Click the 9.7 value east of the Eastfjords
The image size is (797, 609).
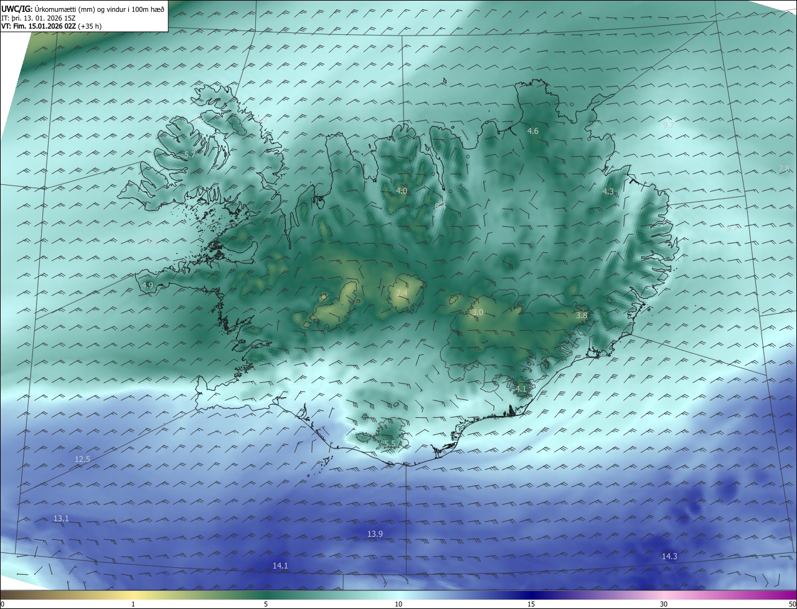pyautogui.click(x=732, y=228)
